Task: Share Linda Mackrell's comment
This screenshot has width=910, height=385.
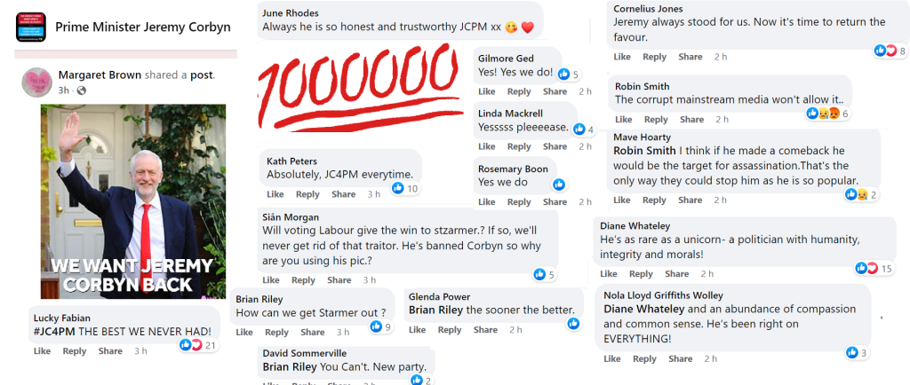Action: pos(555,146)
